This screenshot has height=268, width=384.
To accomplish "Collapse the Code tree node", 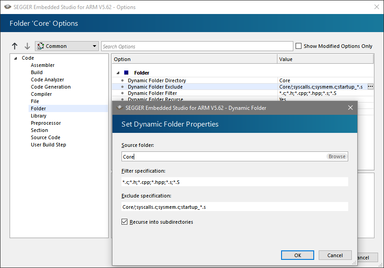I will 15,58.
